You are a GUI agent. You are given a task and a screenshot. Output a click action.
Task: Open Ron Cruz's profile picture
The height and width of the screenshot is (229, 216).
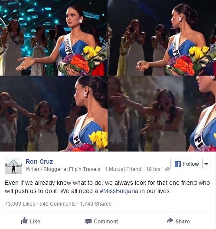[13, 165]
